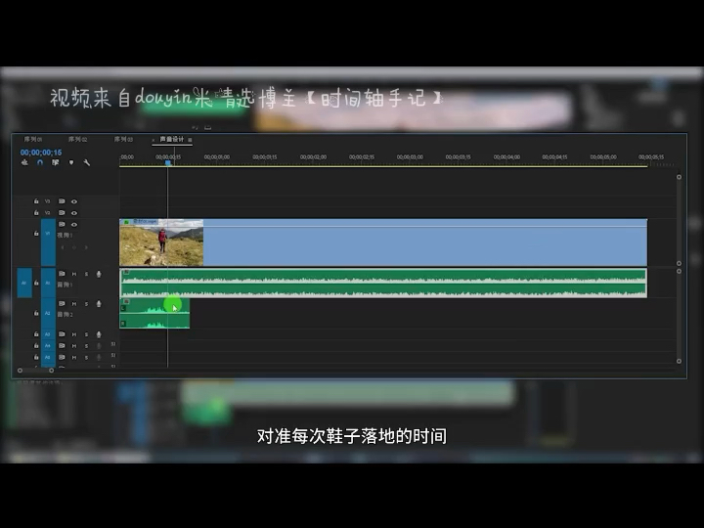704x528 pixels.
Task: Mute audio track A3
Action: pos(74,334)
